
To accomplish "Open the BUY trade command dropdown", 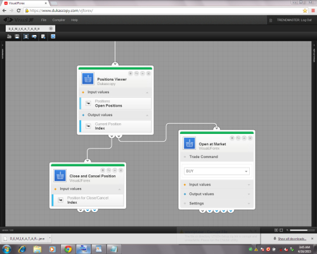I will point(217,171).
